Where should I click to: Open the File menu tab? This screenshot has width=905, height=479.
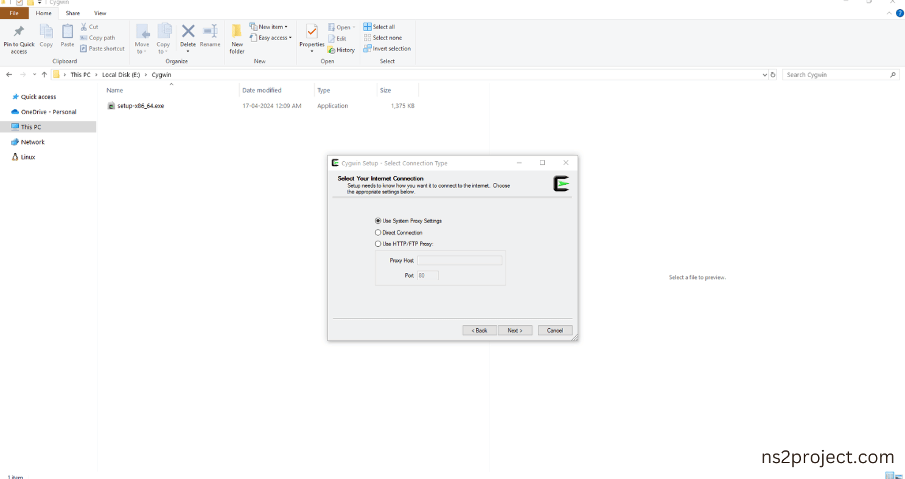click(x=14, y=13)
